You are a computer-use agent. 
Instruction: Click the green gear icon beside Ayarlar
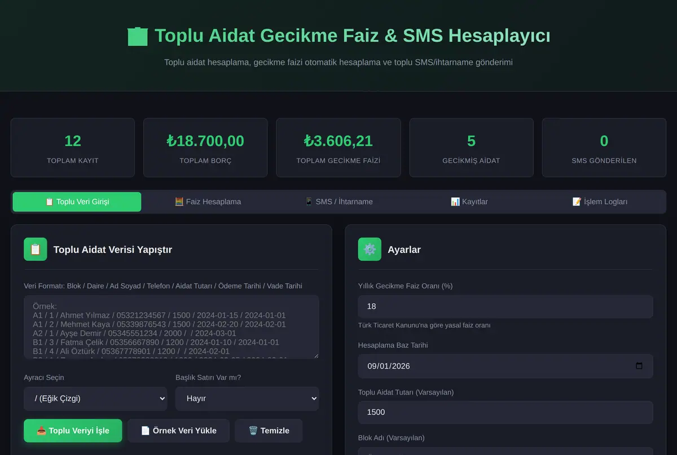tap(370, 250)
